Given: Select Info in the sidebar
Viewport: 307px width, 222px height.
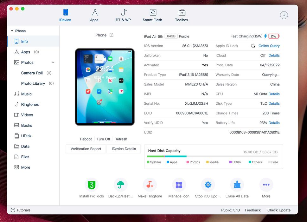Looking at the screenshot, I should [33, 41].
